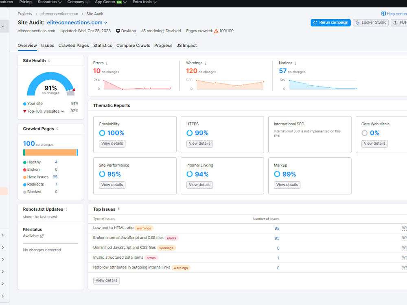Click View details under Site Performance
407x305 pixels.
[112, 185]
